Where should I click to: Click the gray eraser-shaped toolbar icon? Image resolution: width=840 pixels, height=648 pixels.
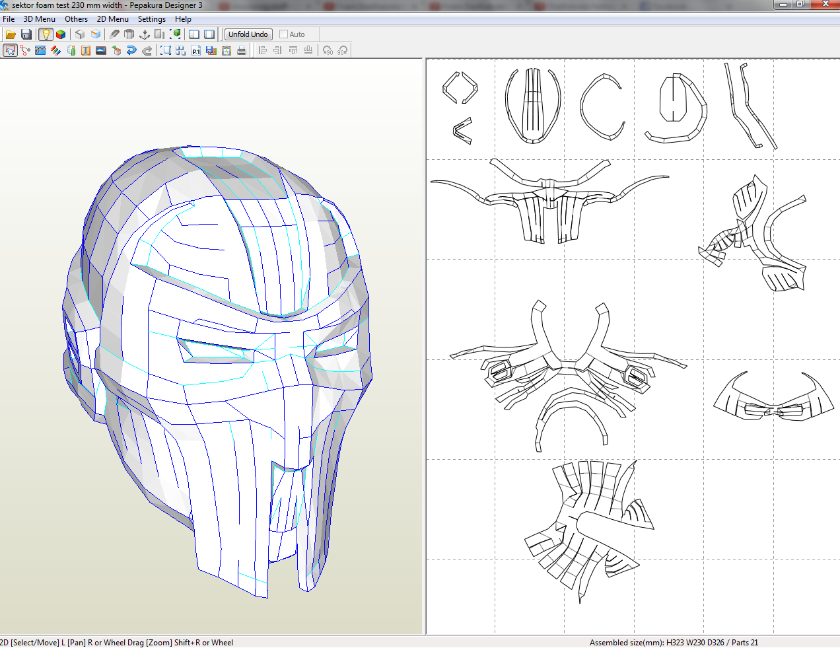pos(114,34)
